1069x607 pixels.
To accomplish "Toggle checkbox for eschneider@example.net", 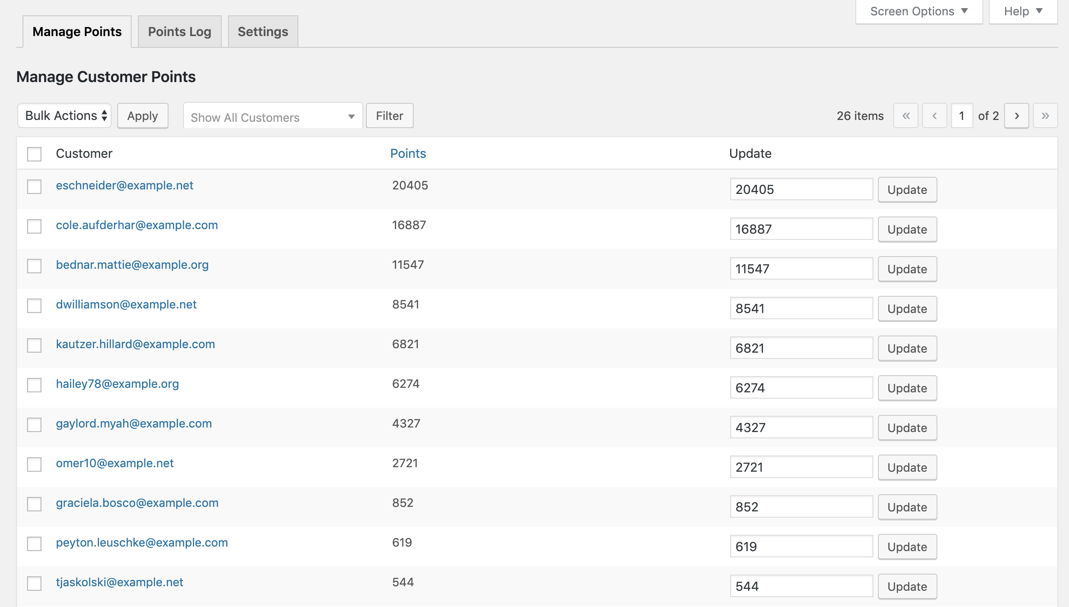I will pos(35,186).
